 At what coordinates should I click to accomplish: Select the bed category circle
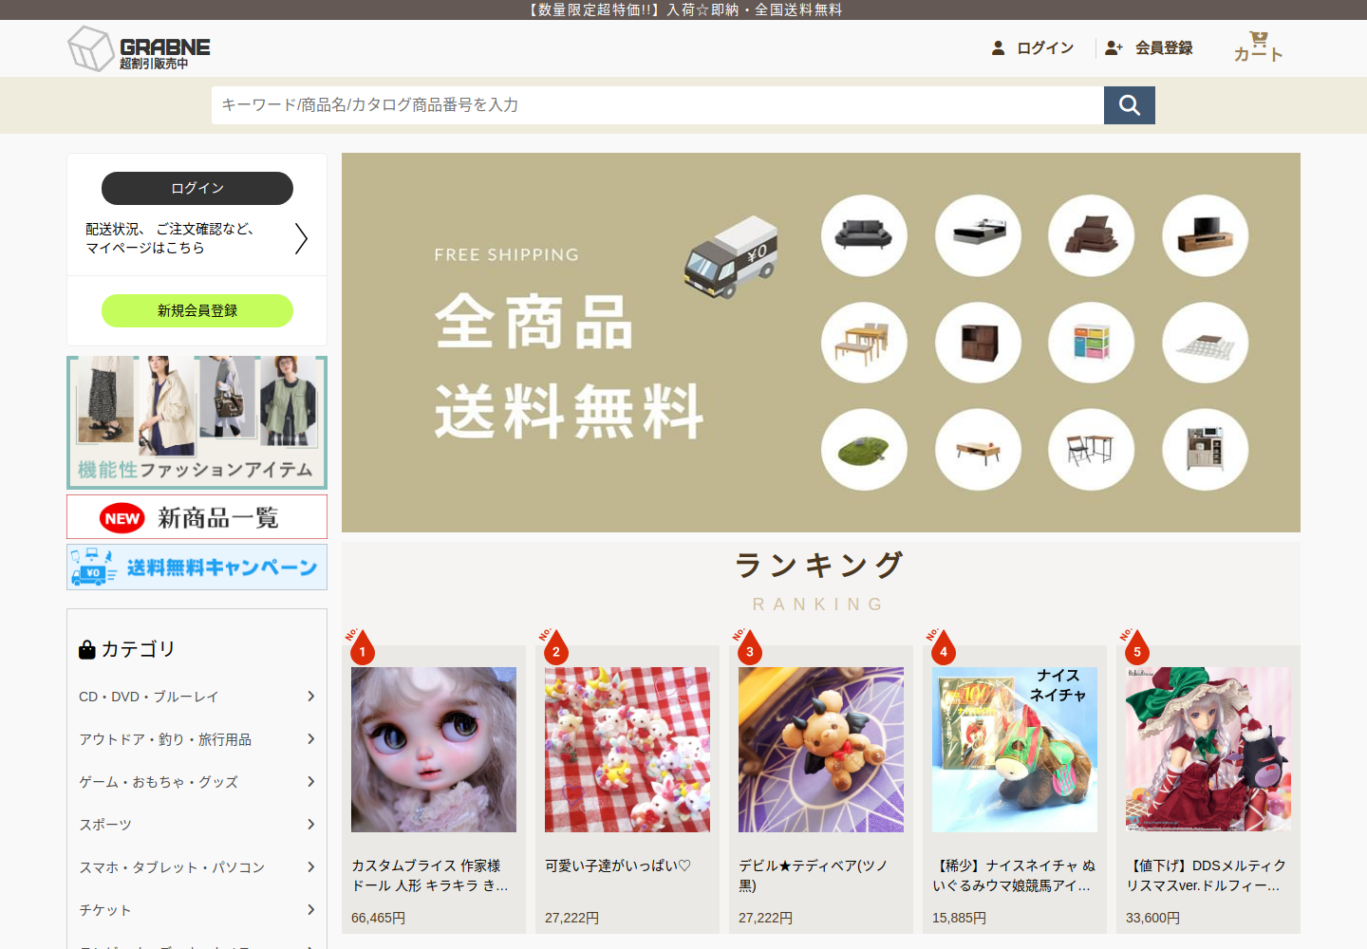[978, 235]
